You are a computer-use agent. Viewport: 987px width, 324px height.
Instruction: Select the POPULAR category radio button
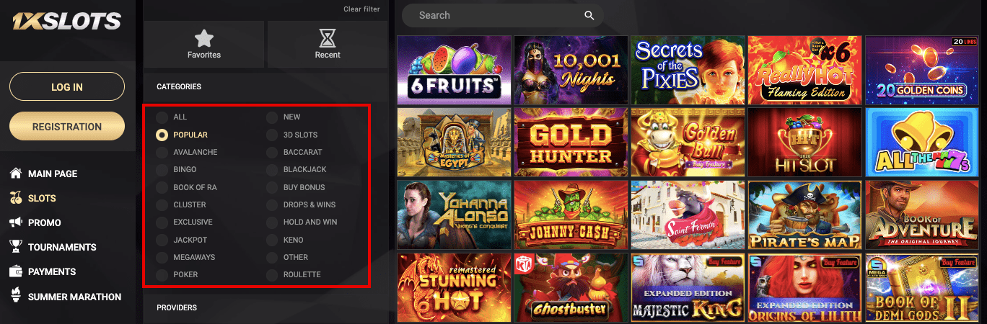pyautogui.click(x=162, y=135)
